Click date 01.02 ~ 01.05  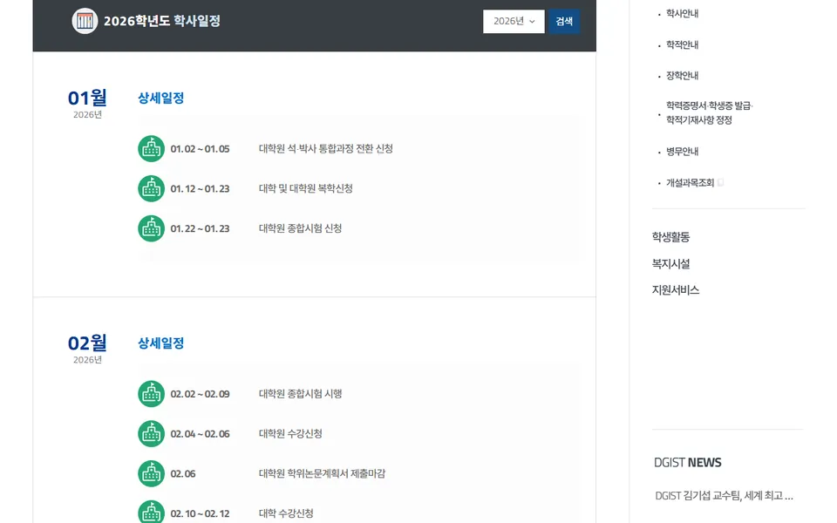[200, 149]
